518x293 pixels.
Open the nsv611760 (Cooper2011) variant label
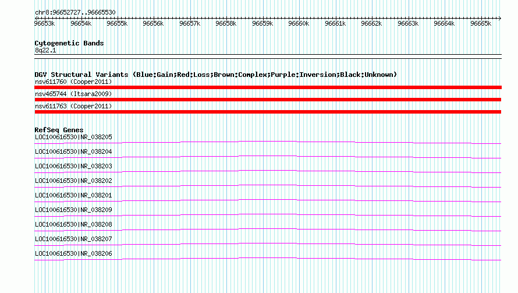(x=73, y=82)
